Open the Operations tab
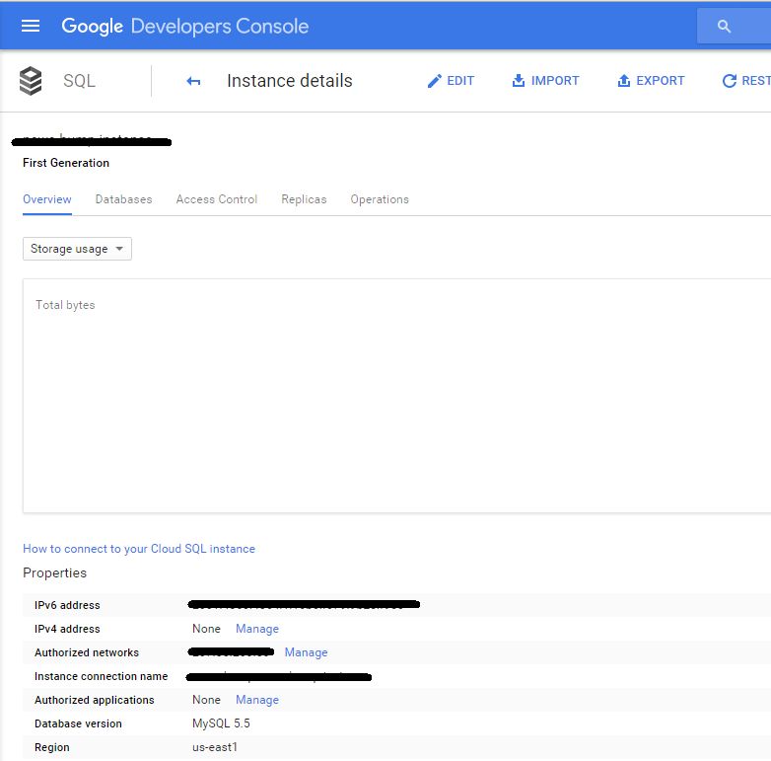The image size is (771, 761). pos(380,199)
